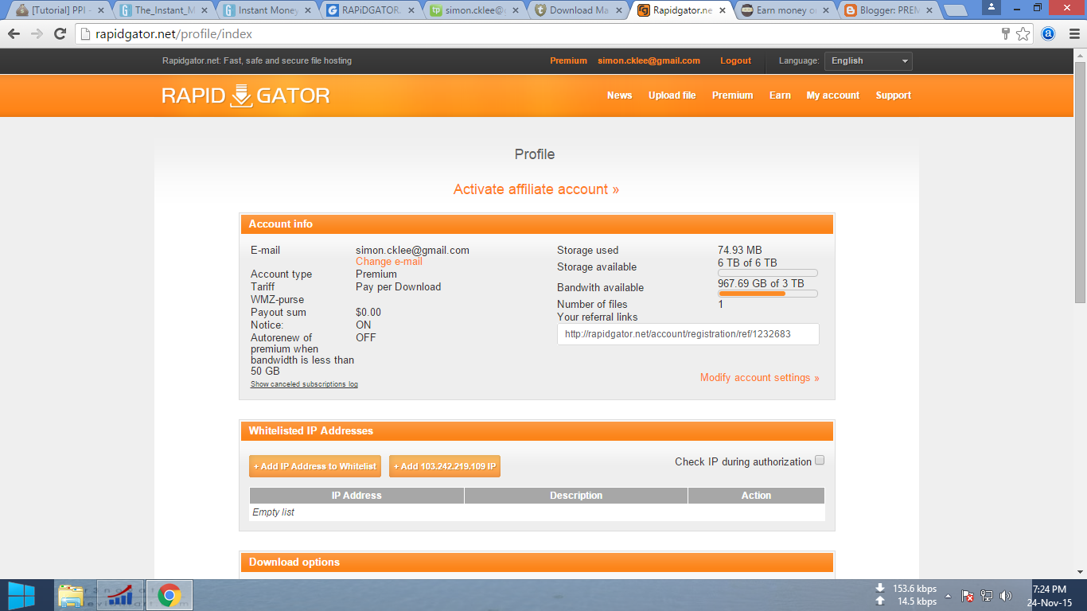1087x611 pixels.
Task: Click the Description column header
Action: 576,496
